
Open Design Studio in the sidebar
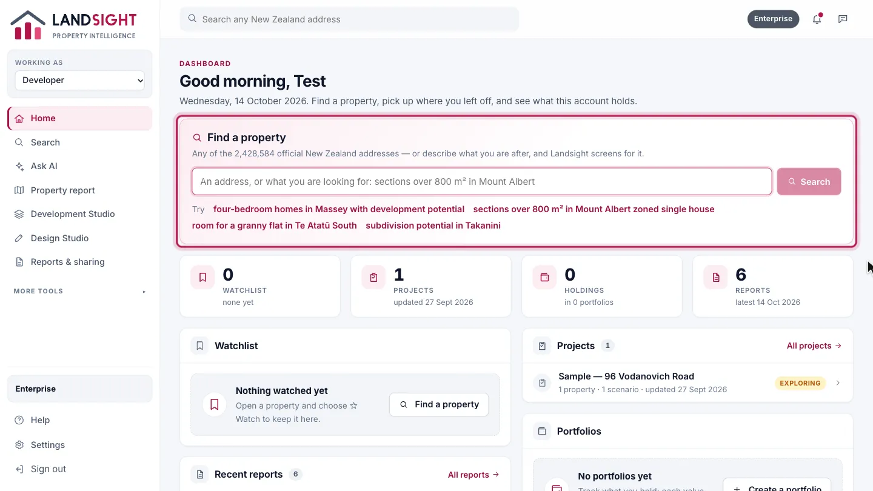coord(80,238)
